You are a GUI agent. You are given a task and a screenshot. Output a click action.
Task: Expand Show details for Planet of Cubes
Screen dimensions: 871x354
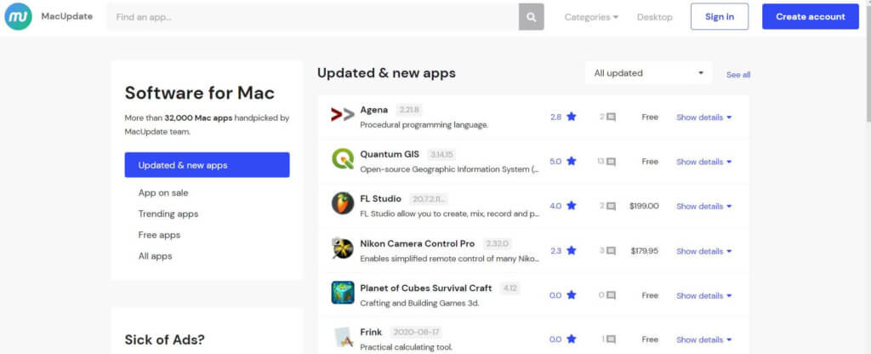pos(703,295)
